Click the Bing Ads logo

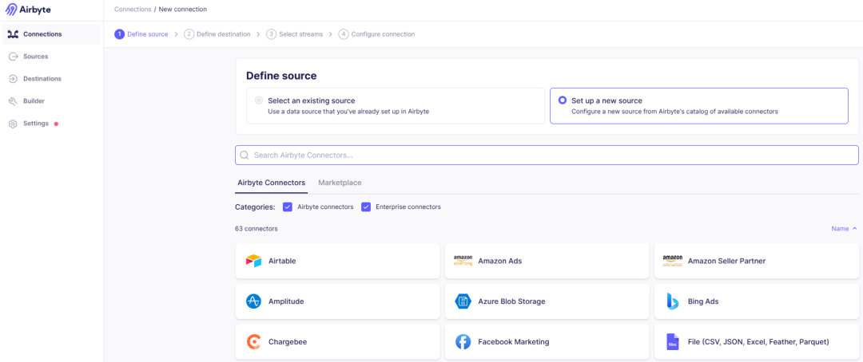point(673,301)
